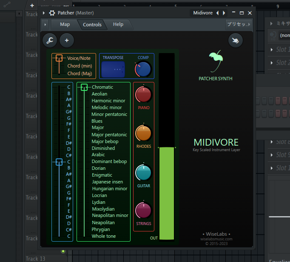Expand Slot 2 in the mixer panel

(x=272, y=63)
